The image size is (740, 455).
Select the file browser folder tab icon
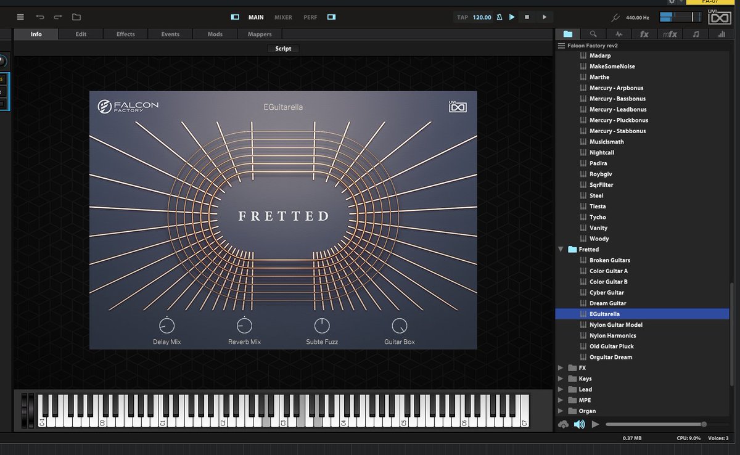click(568, 34)
